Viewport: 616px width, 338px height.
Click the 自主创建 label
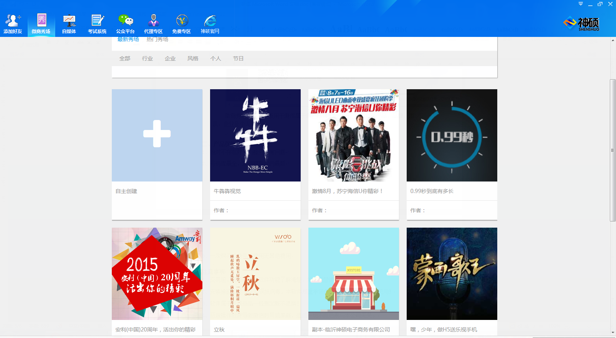[x=126, y=191]
